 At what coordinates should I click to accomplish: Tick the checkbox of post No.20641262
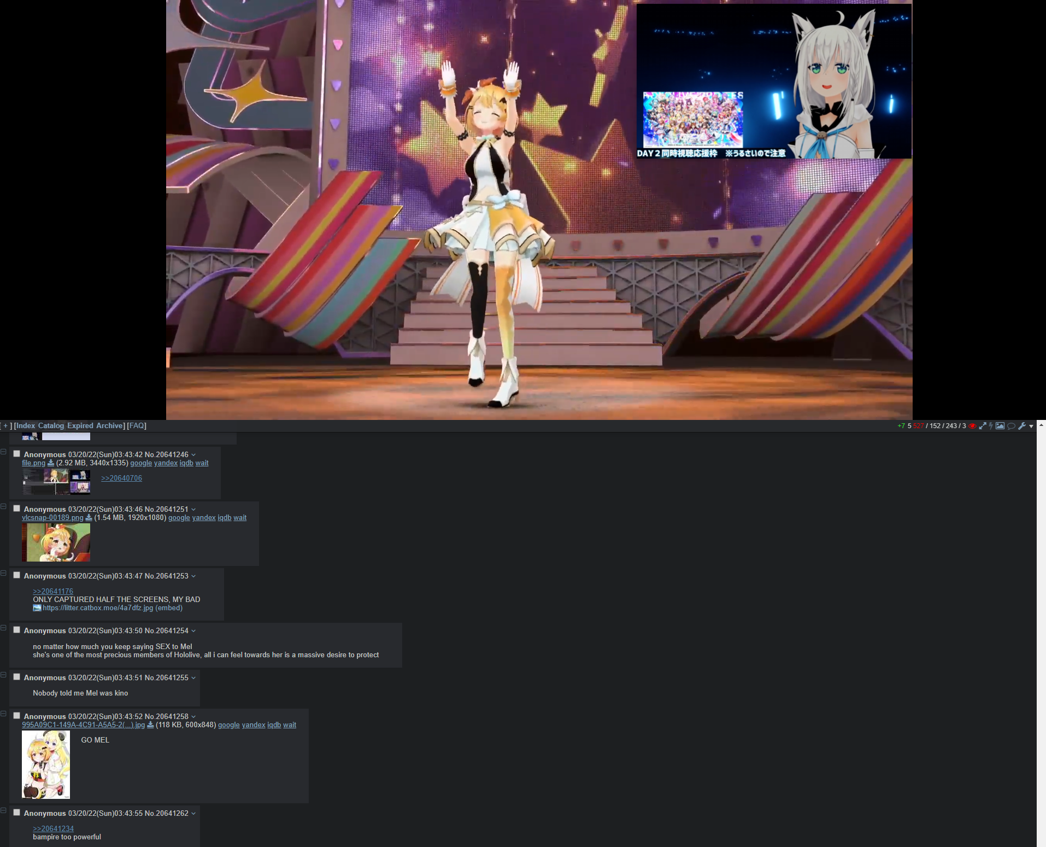click(17, 813)
